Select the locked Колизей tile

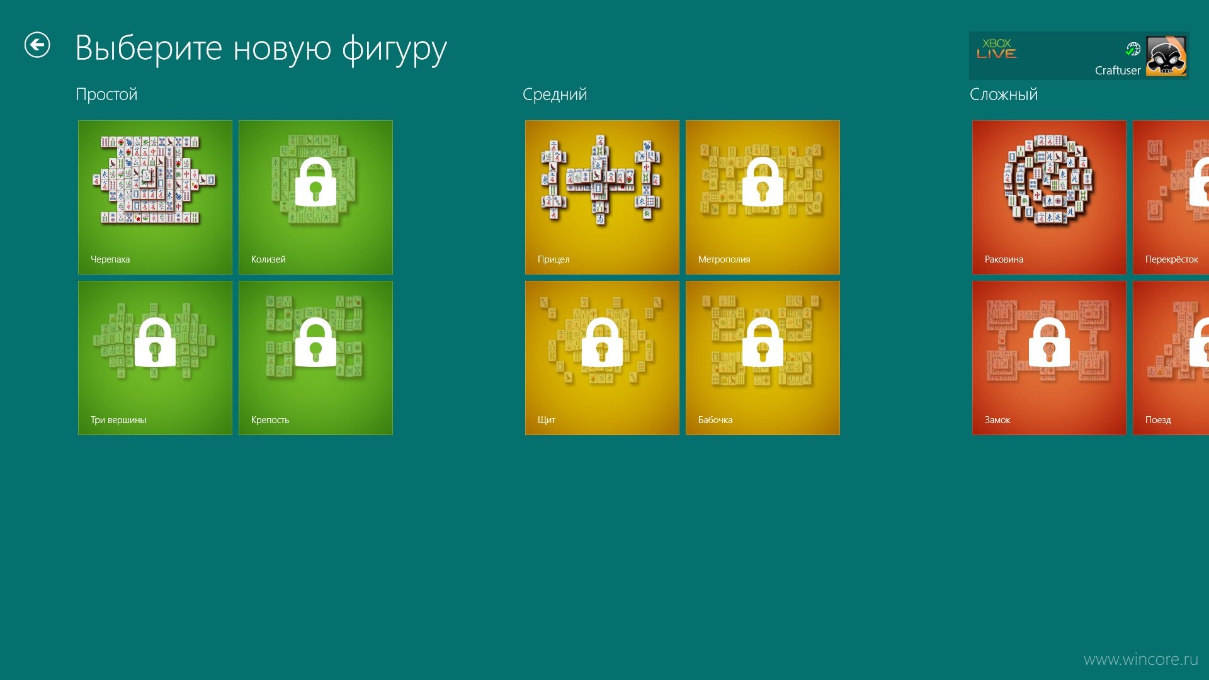(315, 197)
